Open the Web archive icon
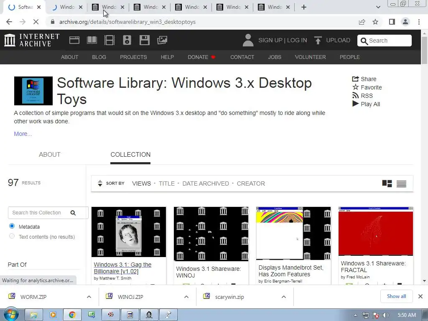Screen dimensions: 428x321 coord(74,40)
